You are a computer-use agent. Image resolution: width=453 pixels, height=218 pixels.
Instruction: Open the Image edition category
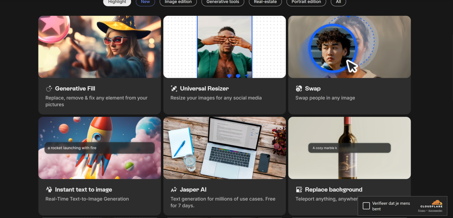point(178,2)
